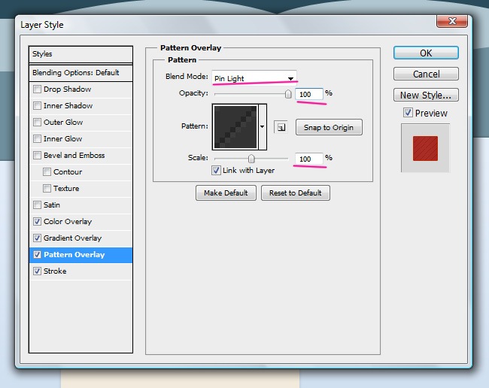
Task: Click the pattern swatch thumbnail
Action: [x=235, y=126]
